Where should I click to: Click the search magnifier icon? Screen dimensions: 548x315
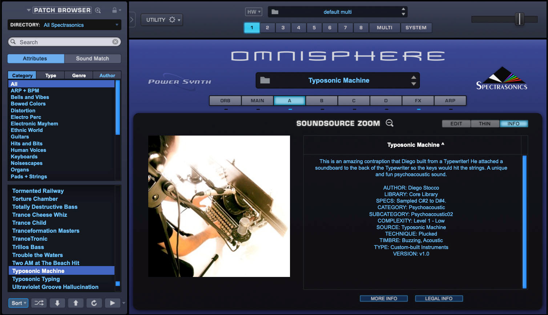[x=13, y=42]
